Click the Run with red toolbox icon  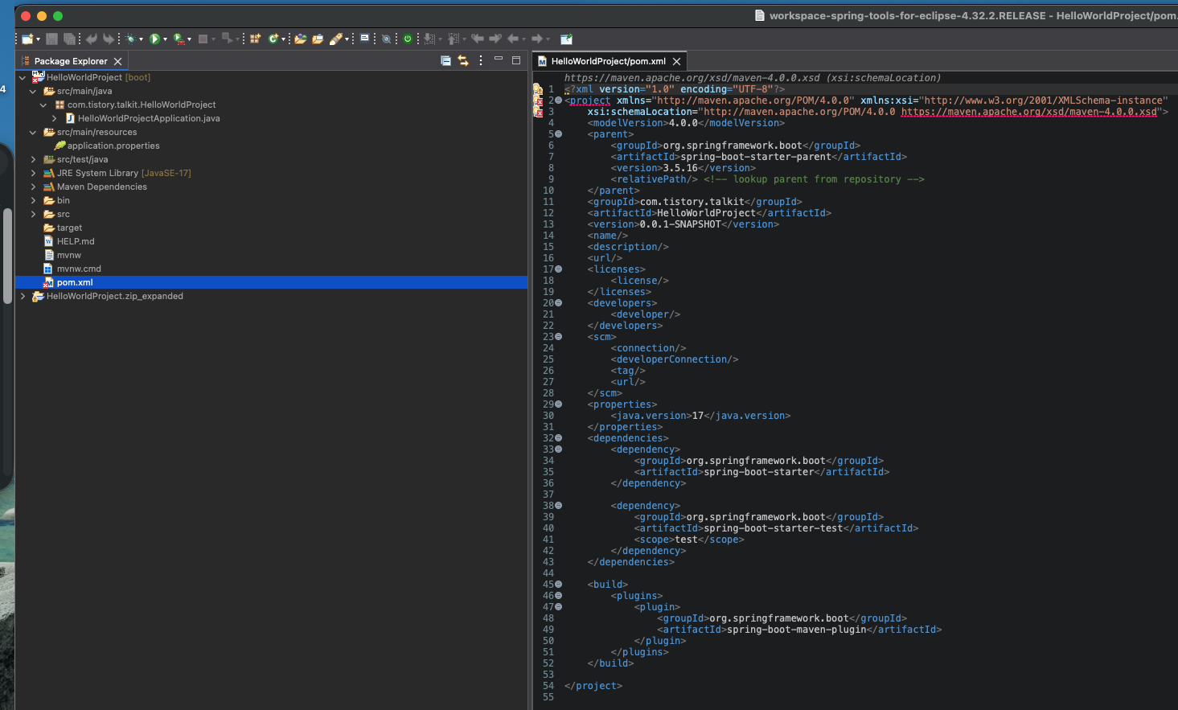[179, 39]
